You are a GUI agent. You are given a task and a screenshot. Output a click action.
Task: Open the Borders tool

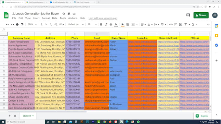coord(128,24)
